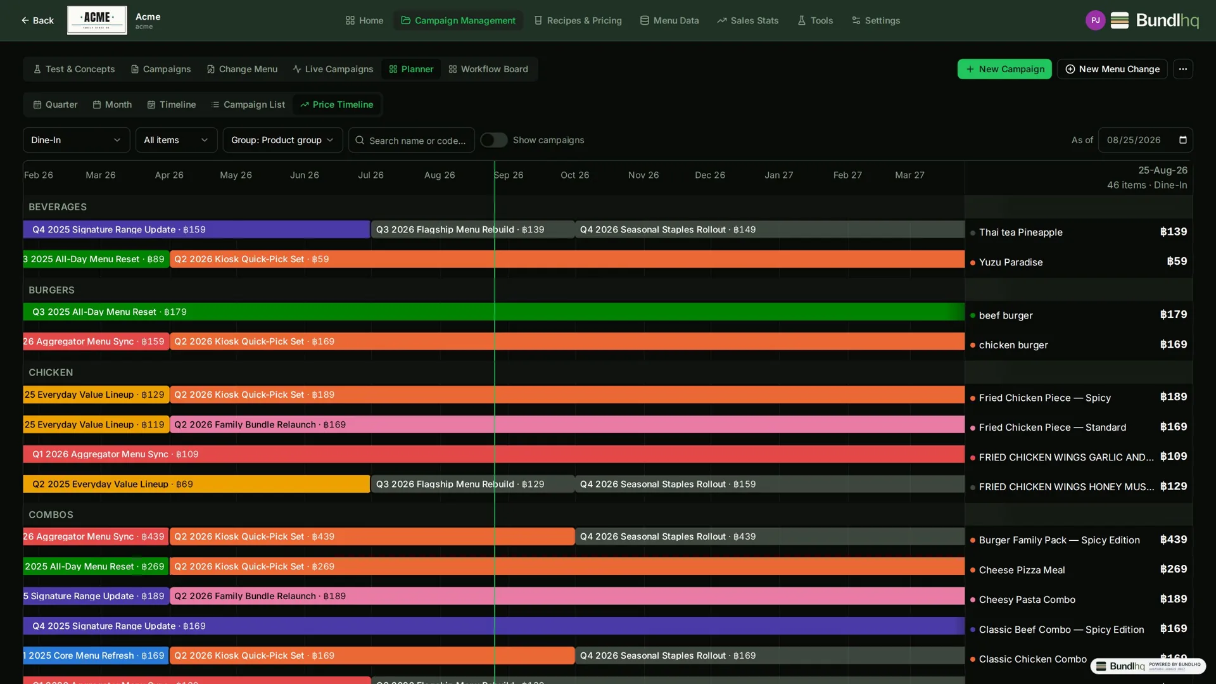This screenshot has height=684, width=1216.
Task: Expand the Dine-In channel dropdown
Action: [x=76, y=140]
